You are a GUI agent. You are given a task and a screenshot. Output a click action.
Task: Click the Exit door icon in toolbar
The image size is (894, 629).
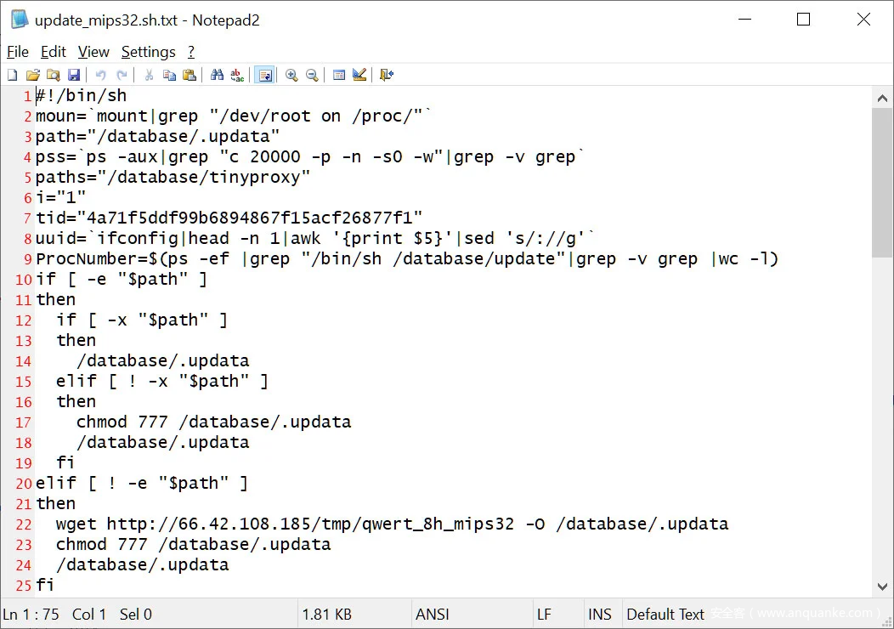(x=387, y=75)
